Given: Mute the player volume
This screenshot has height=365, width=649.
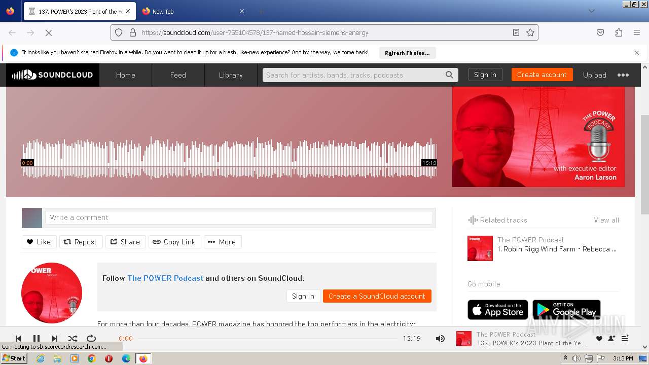Looking at the screenshot, I should click(x=440, y=338).
